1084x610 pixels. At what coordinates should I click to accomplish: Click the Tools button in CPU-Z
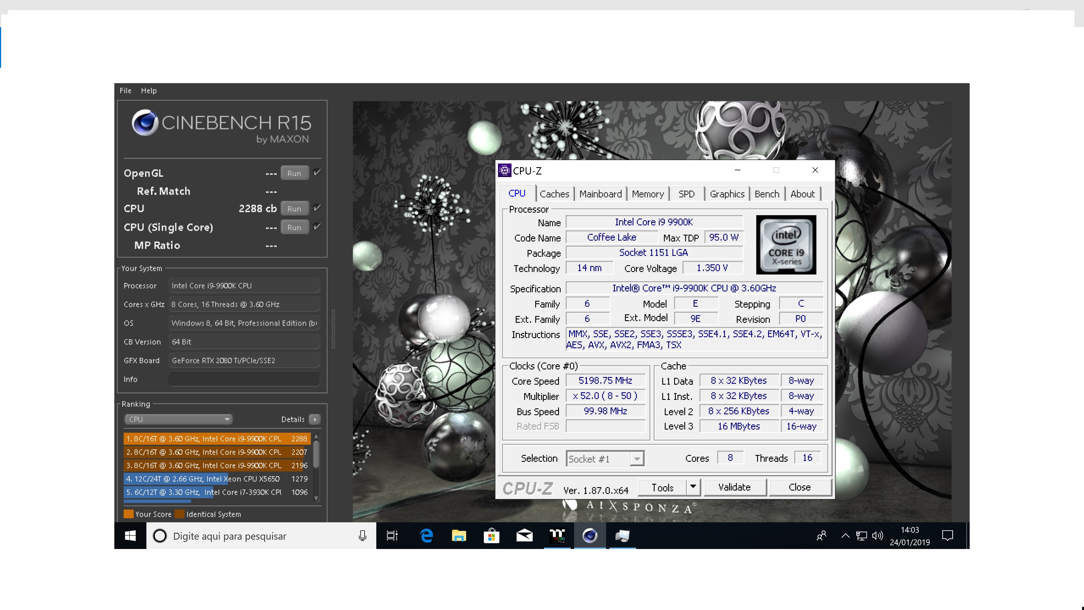pos(662,487)
